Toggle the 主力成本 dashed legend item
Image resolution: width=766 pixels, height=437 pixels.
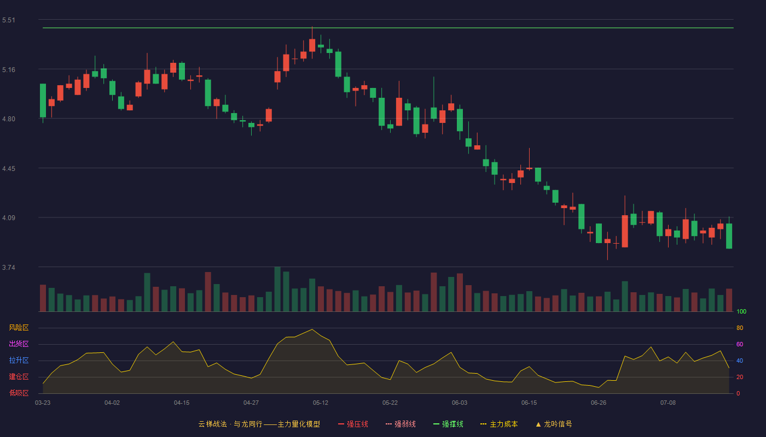point(499,424)
